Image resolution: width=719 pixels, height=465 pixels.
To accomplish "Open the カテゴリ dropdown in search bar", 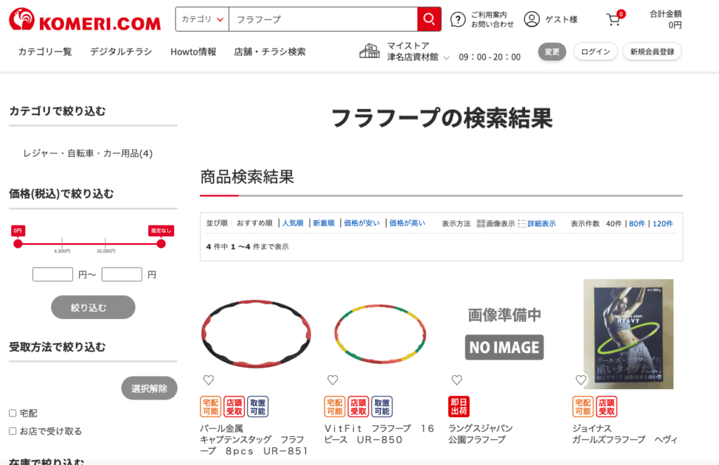I will (x=202, y=19).
